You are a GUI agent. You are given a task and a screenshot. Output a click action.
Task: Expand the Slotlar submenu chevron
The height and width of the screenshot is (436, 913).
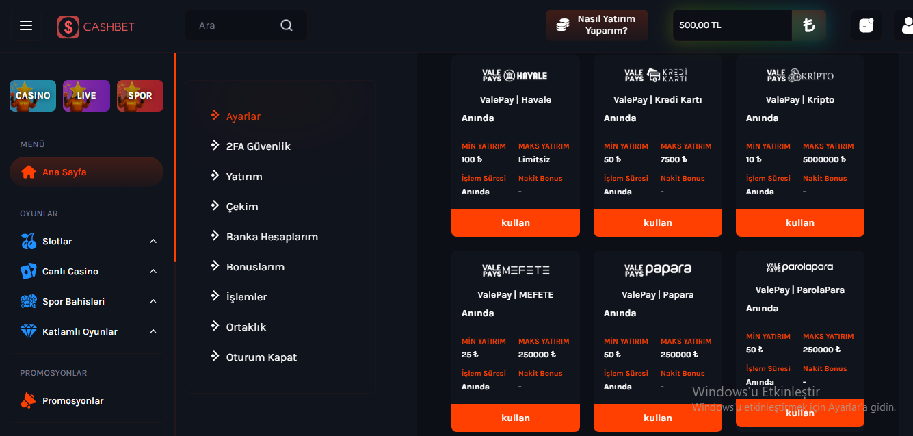153,241
